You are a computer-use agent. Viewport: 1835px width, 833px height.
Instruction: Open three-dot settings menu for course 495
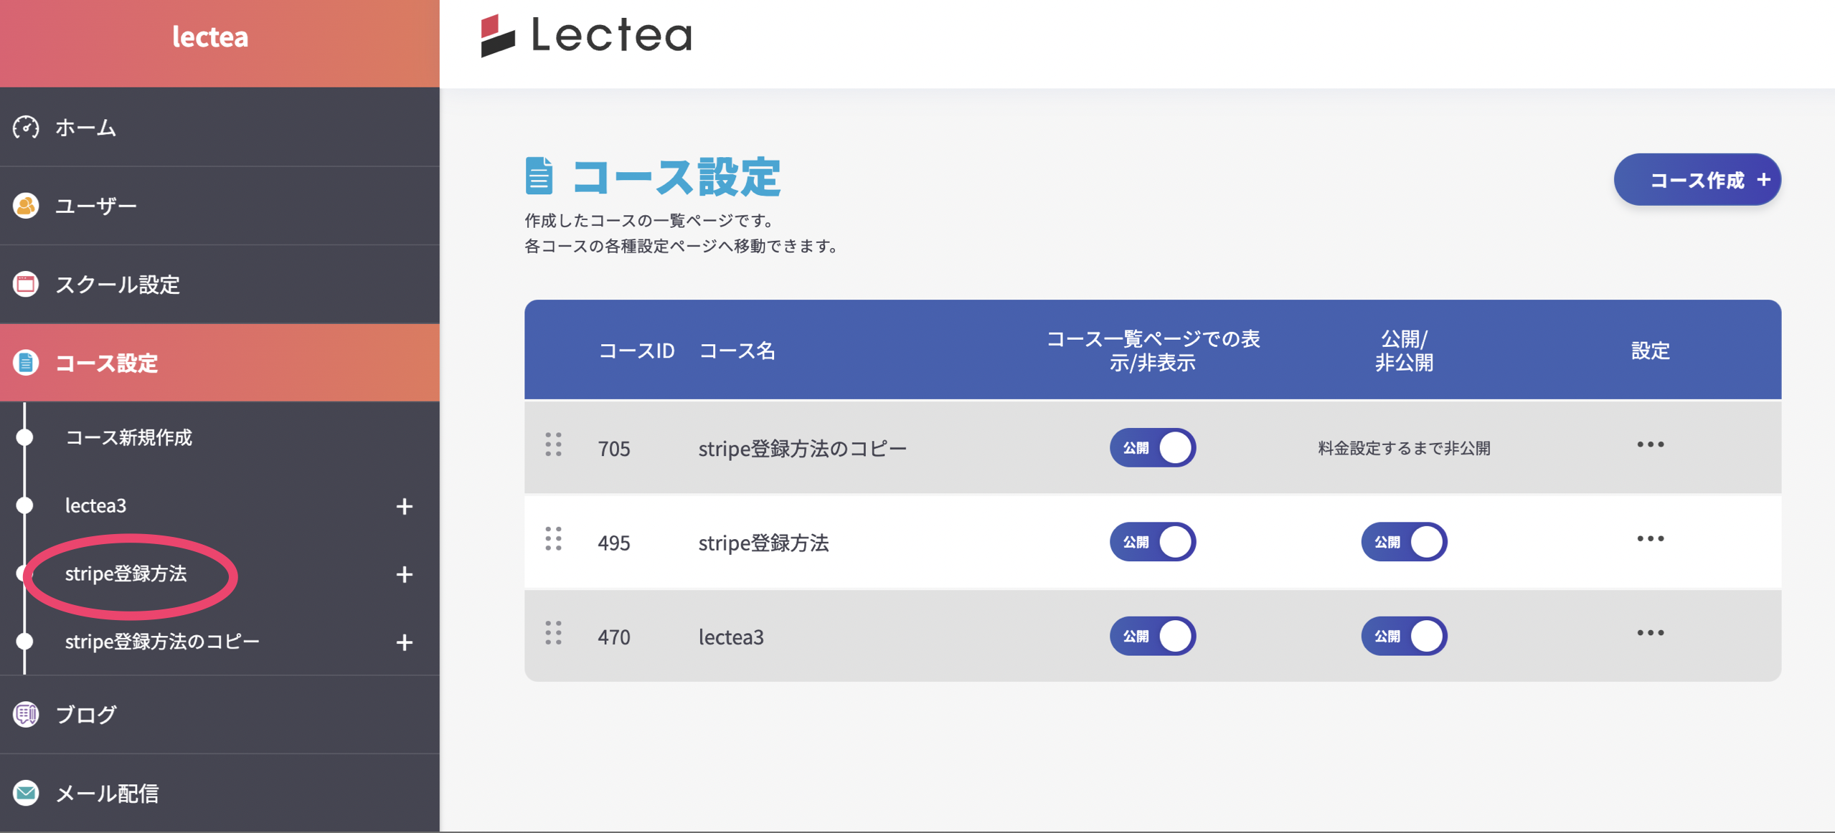[x=1650, y=539]
